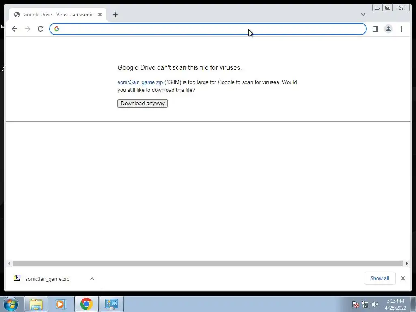The width and height of the screenshot is (416, 312).
Task: Click the Download anyway button
Action: (143, 104)
